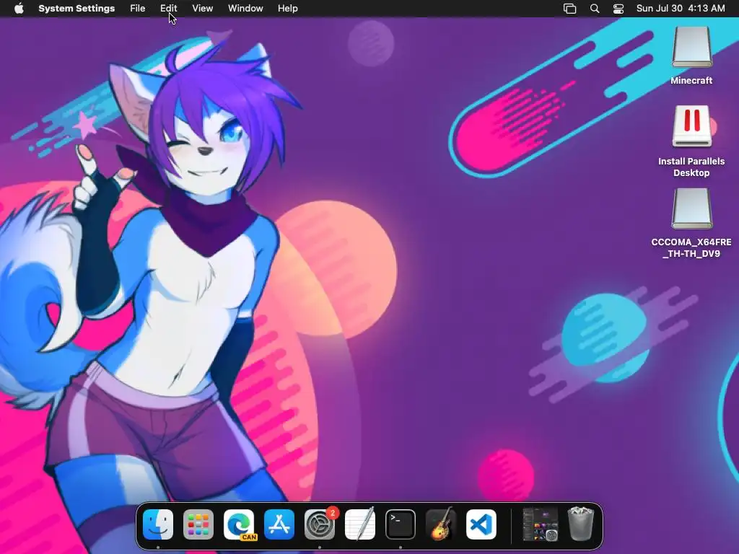Image resolution: width=739 pixels, height=554 pixels.
Task: Open the View menu
Action: 203,9
